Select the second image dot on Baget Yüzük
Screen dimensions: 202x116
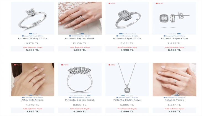tap(125, 34)
